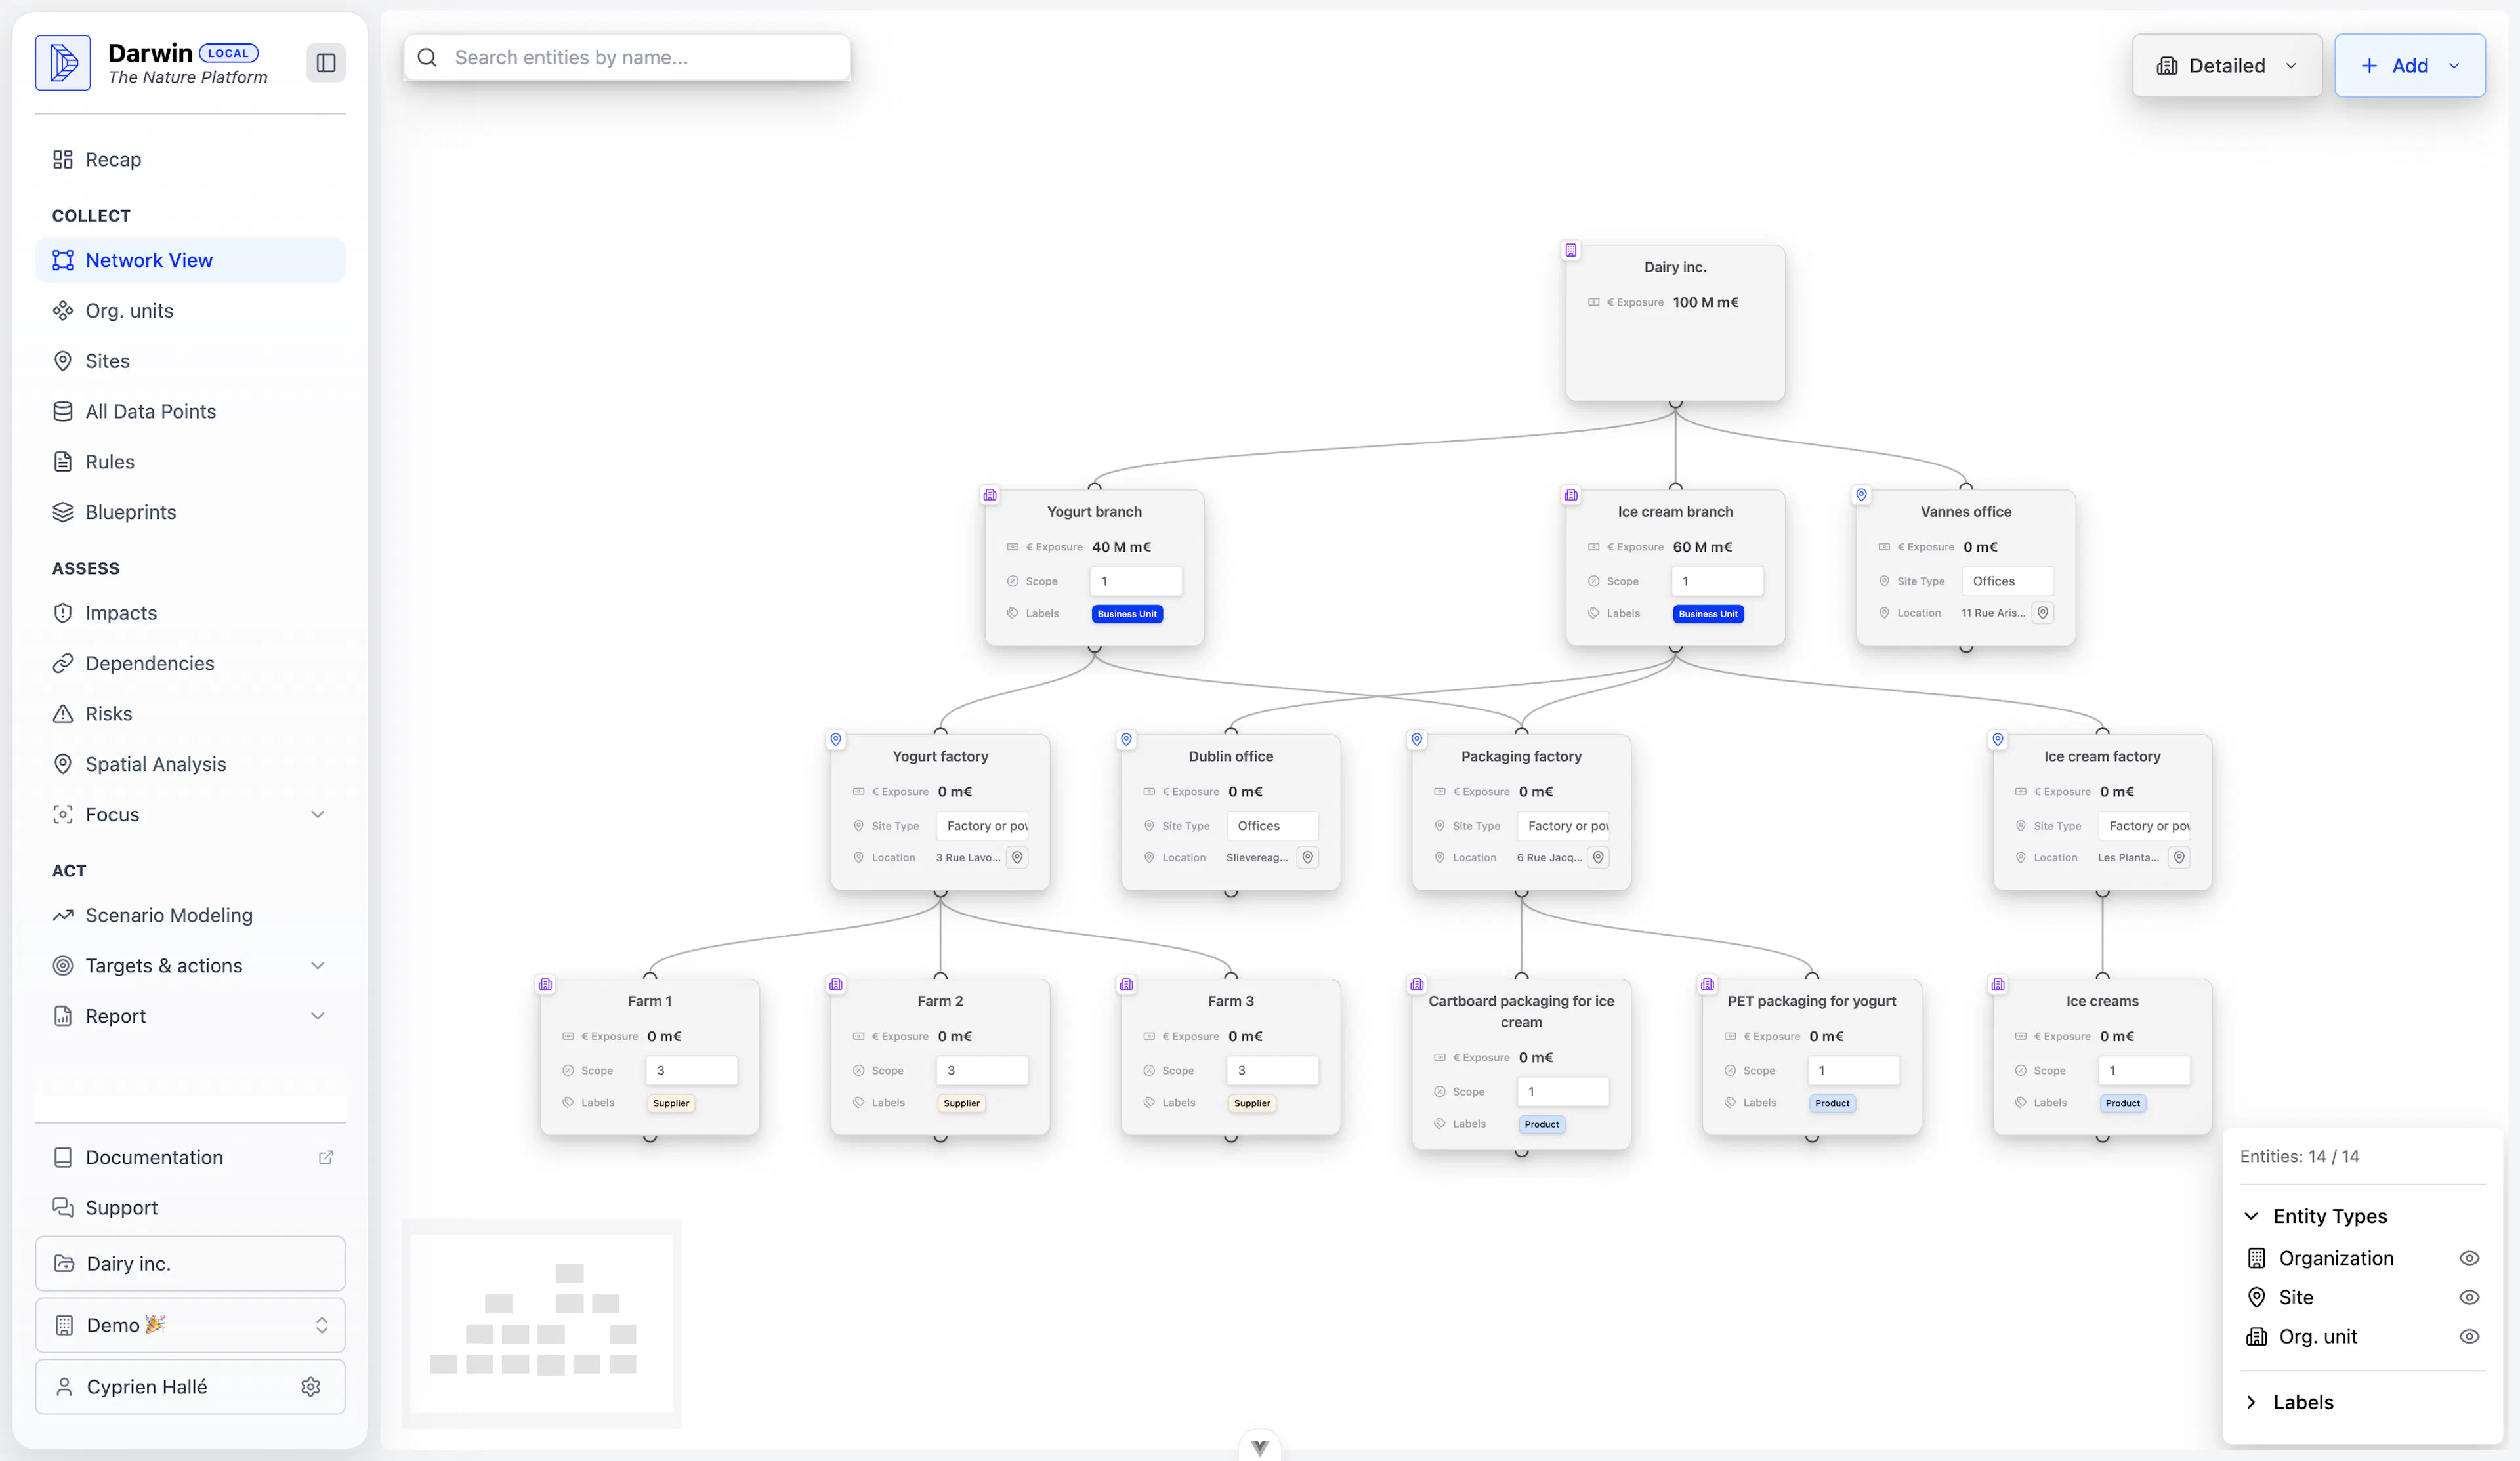Click the site pin icon on Ice cream factory node

click(1998, 739)
